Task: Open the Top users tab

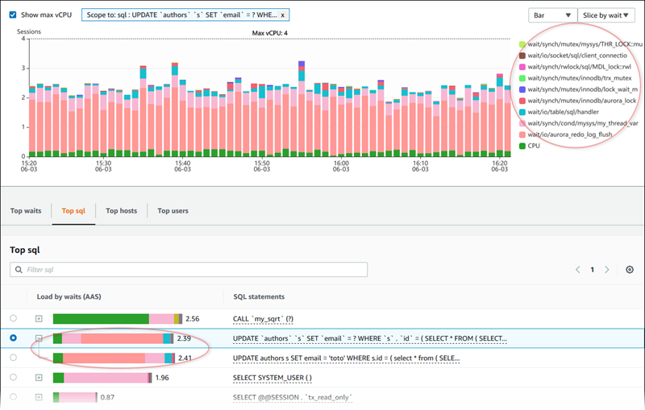Action: point(173,211)
